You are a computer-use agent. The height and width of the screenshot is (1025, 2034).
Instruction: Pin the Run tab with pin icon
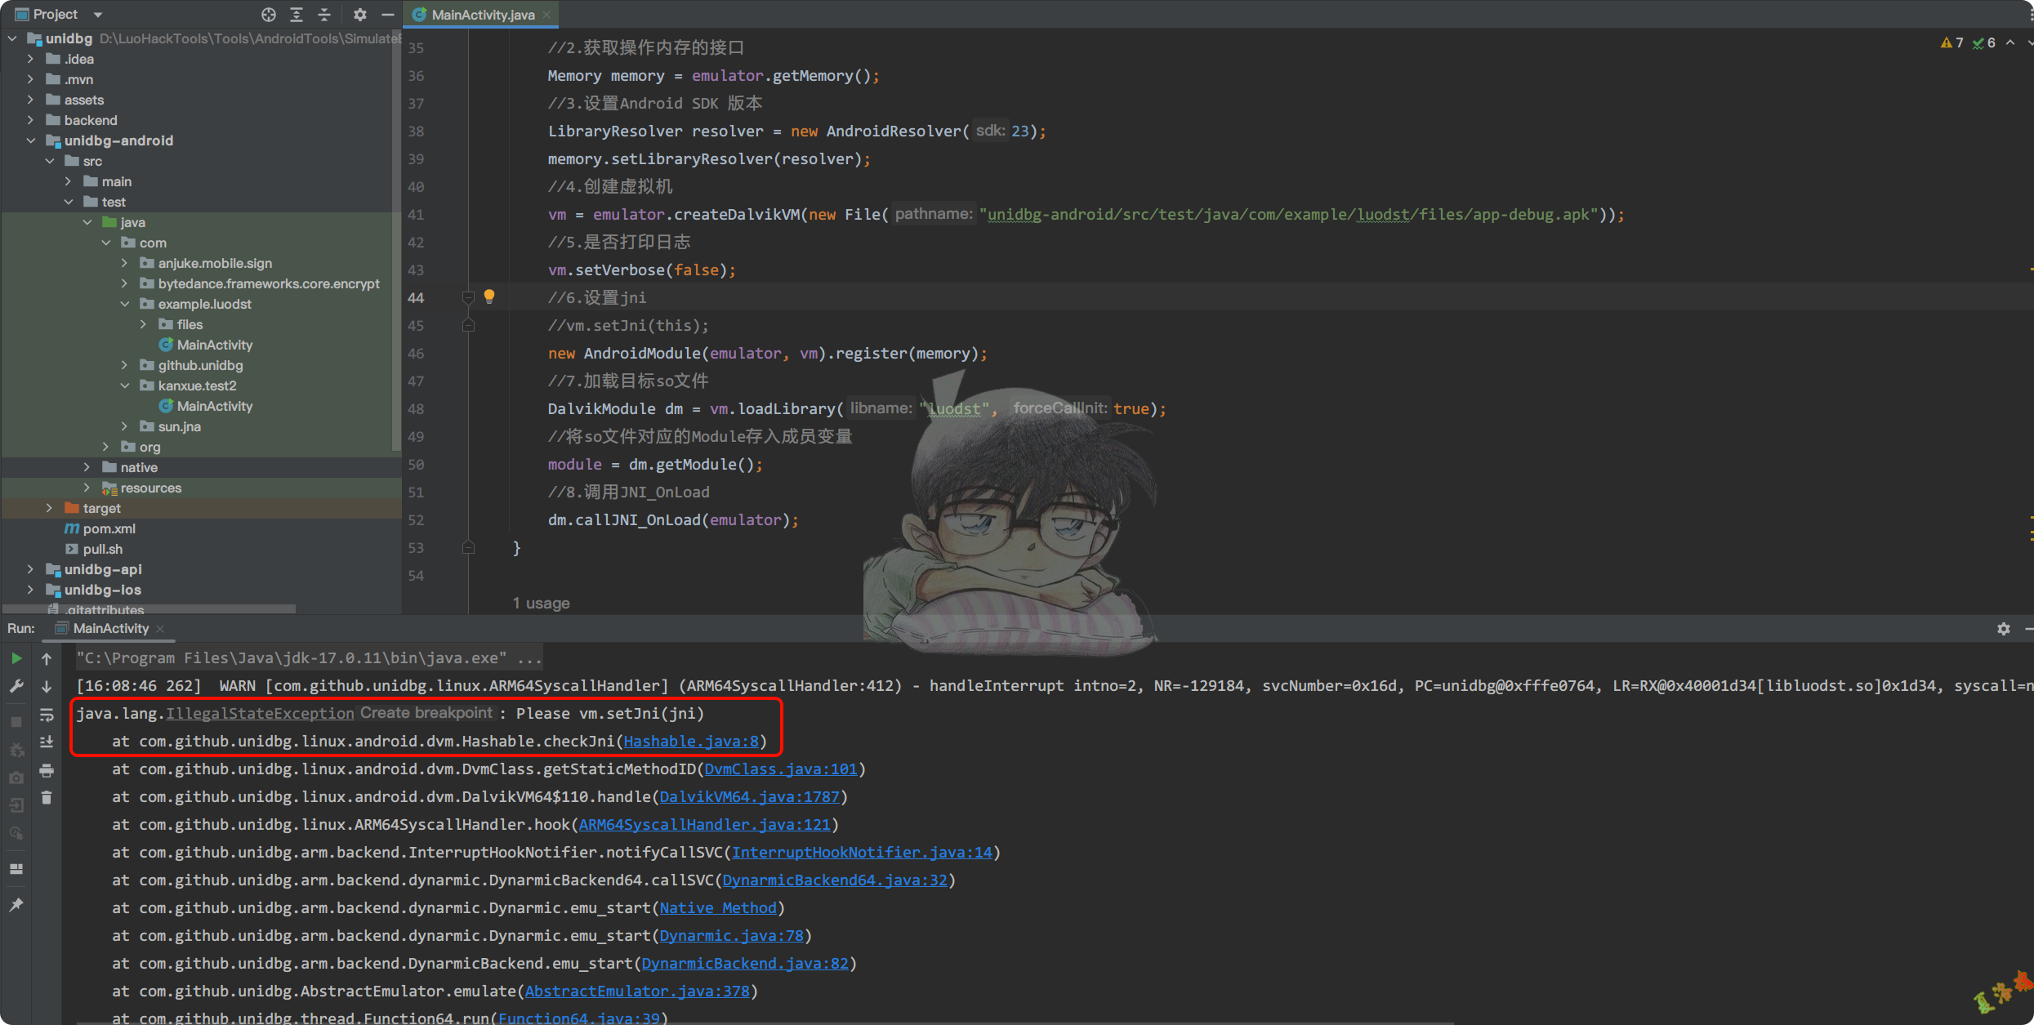click(x=16, y=904)
